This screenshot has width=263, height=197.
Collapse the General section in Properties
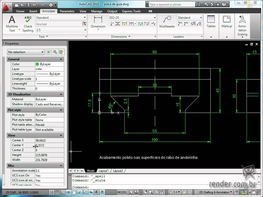point(61,59)
